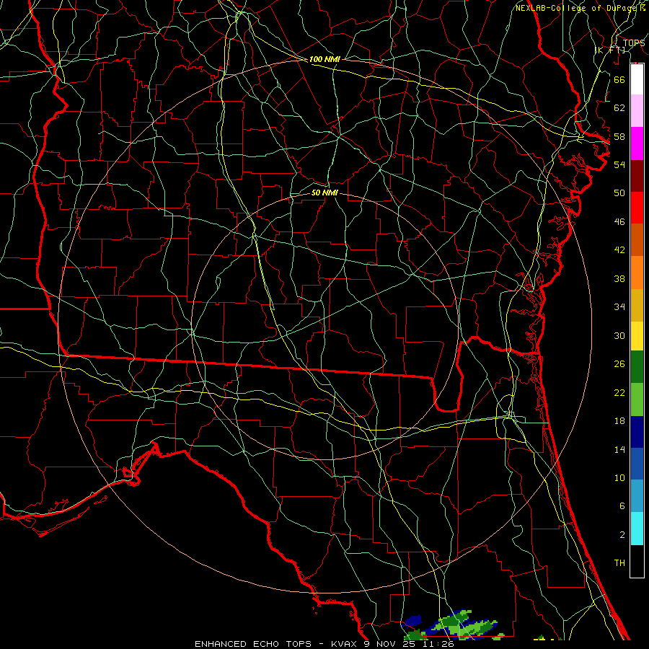
Task: Click the legend value 10
Action: pos(619,478)
